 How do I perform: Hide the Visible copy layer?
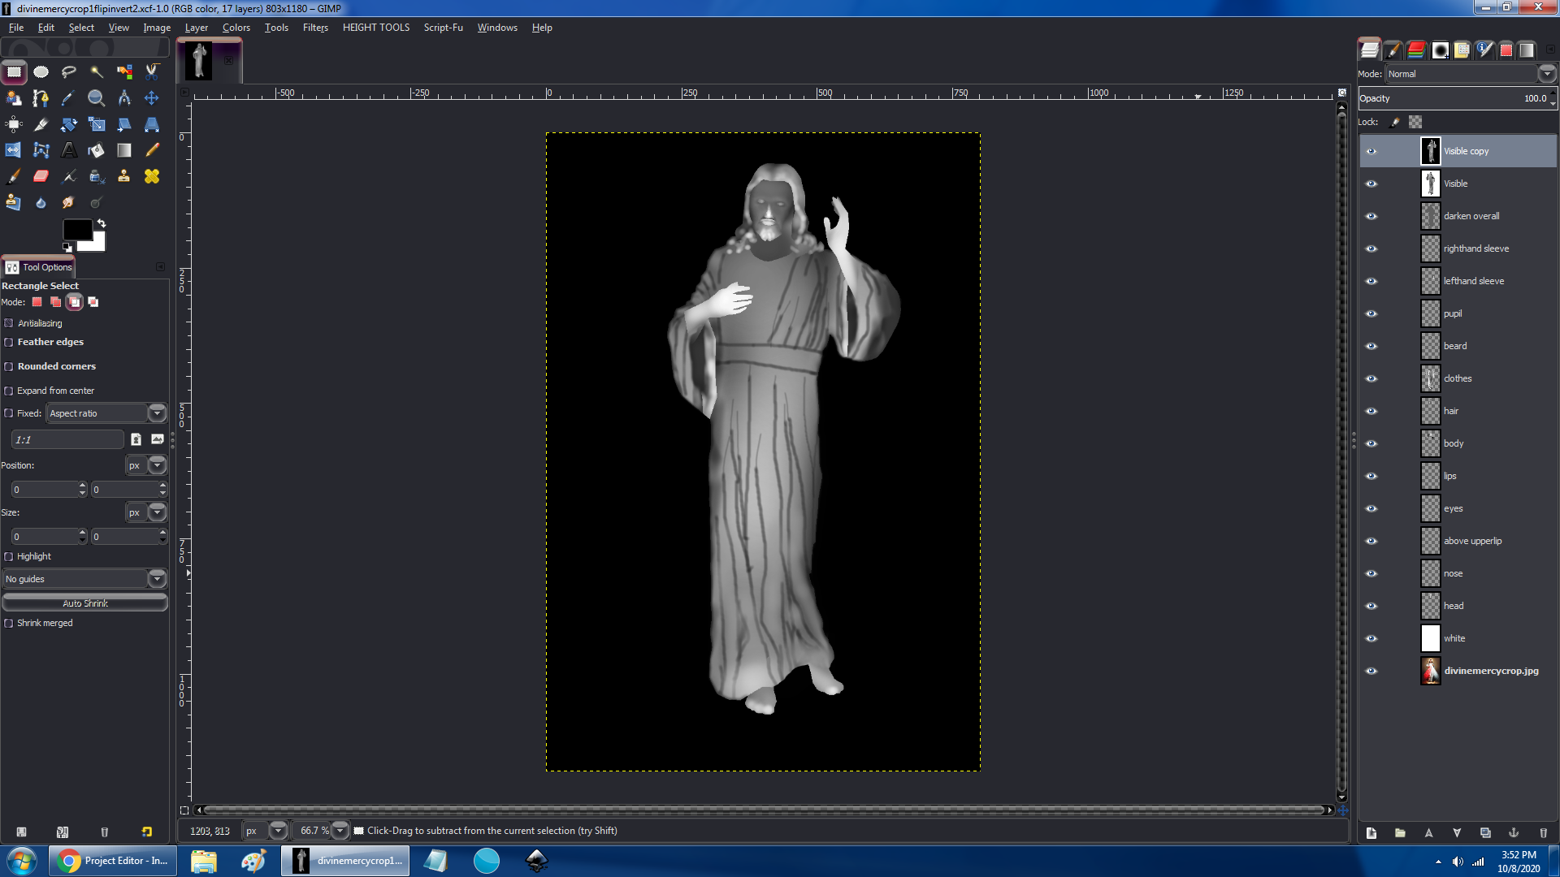[1371, 151]
